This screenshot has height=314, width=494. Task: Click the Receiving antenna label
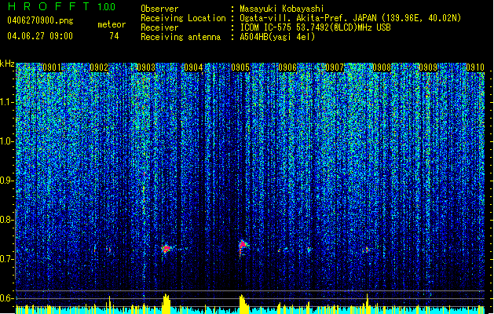click(x=181, y=37)
